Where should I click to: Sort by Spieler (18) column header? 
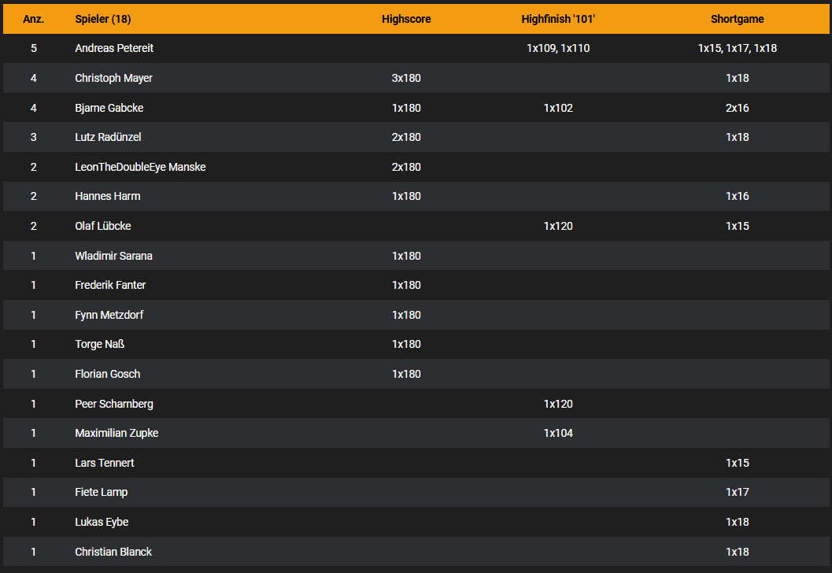pos(102,19)
